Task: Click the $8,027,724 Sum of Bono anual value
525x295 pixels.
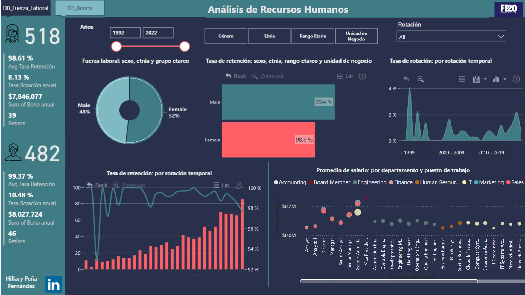Action: point(25,214)
